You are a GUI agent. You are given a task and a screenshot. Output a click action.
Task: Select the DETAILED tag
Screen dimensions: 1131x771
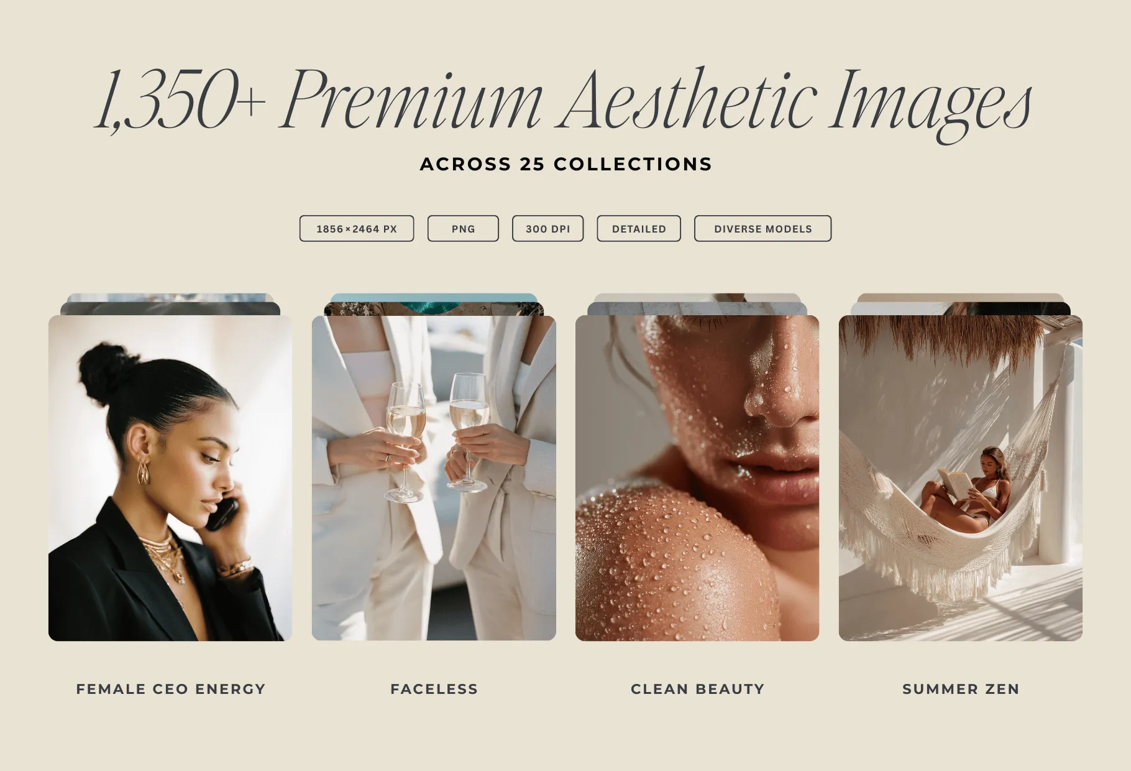(639, 228)
